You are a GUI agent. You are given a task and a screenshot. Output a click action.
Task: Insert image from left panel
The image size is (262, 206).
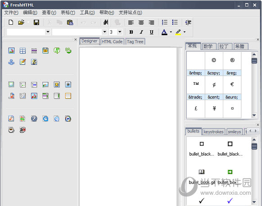pyautogui.click(x=11, y=51)
